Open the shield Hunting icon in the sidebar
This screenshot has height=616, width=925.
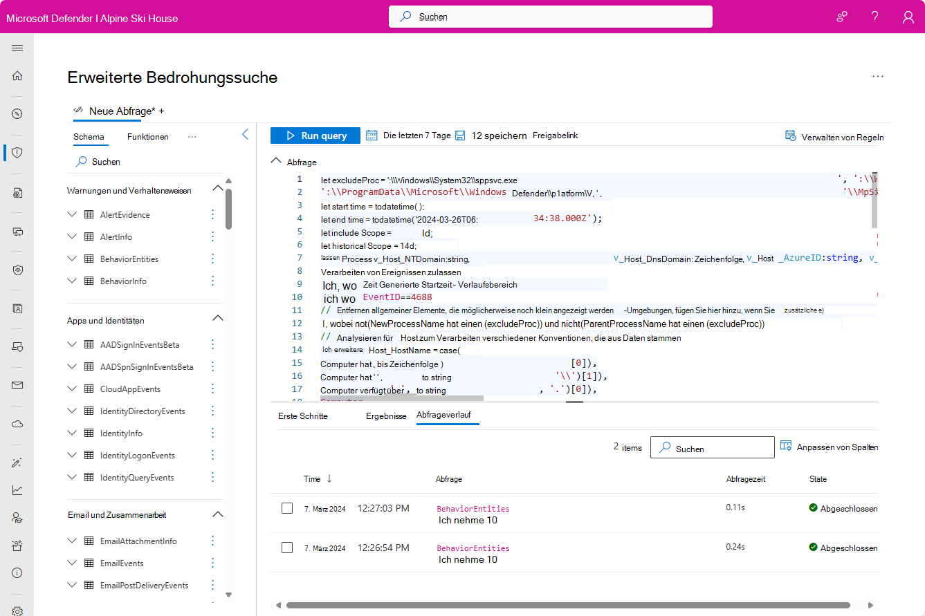[17, 153]
